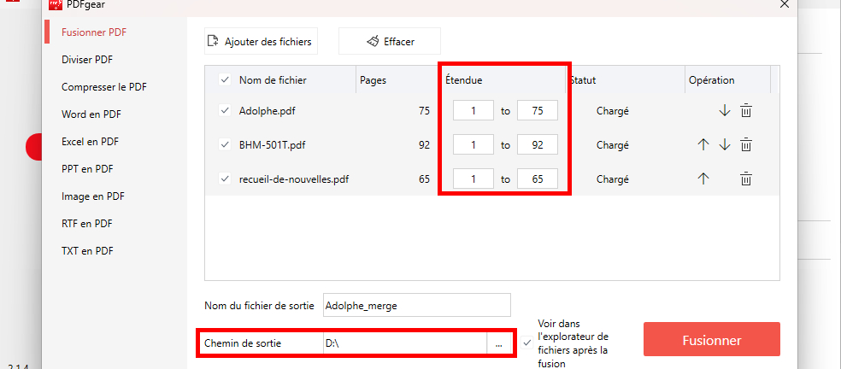Select PPT en PDF conversion
Screen dimensions: 841x369
(x=87, y=169)
